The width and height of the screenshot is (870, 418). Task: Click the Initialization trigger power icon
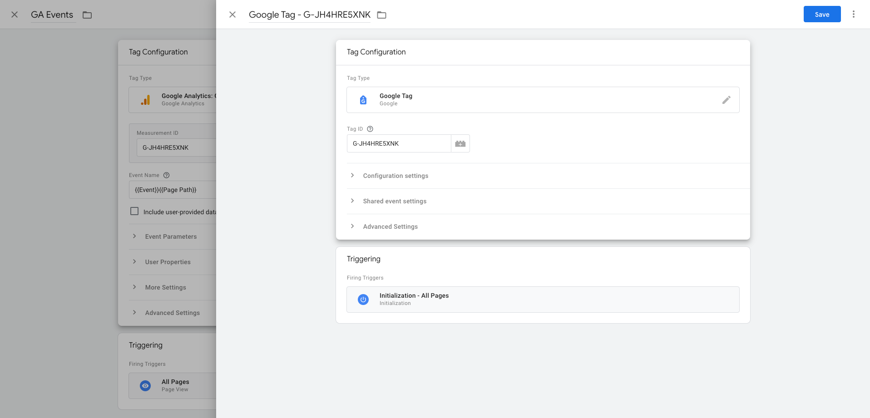click(x=363, y=300)
